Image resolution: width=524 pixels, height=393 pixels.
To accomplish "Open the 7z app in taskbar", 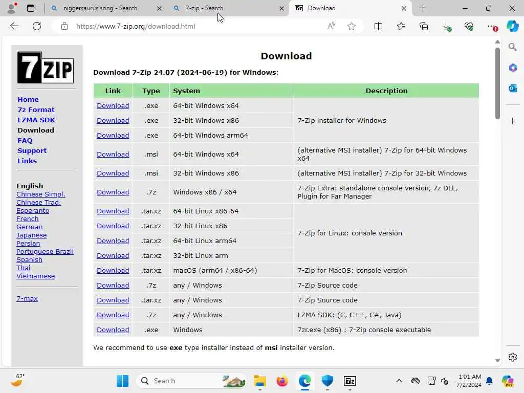I will 350,381.
